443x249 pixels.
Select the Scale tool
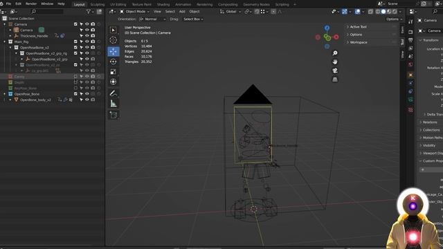[x=114, y=72]
